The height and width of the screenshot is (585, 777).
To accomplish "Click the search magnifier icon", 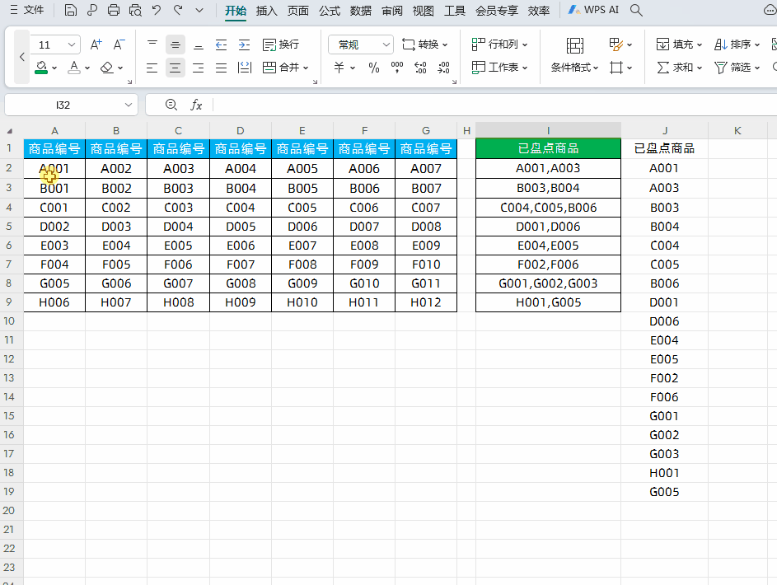I will tap(636, 11).
